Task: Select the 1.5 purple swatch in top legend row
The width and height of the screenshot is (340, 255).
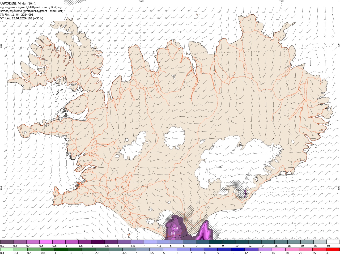Action: pos(85,242)
